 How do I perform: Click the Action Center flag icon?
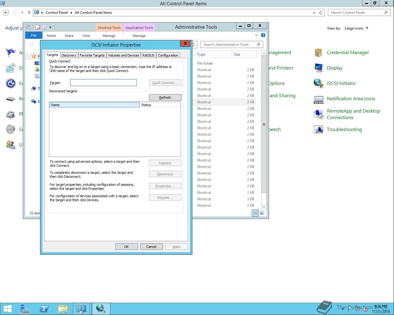coord(11,53)
